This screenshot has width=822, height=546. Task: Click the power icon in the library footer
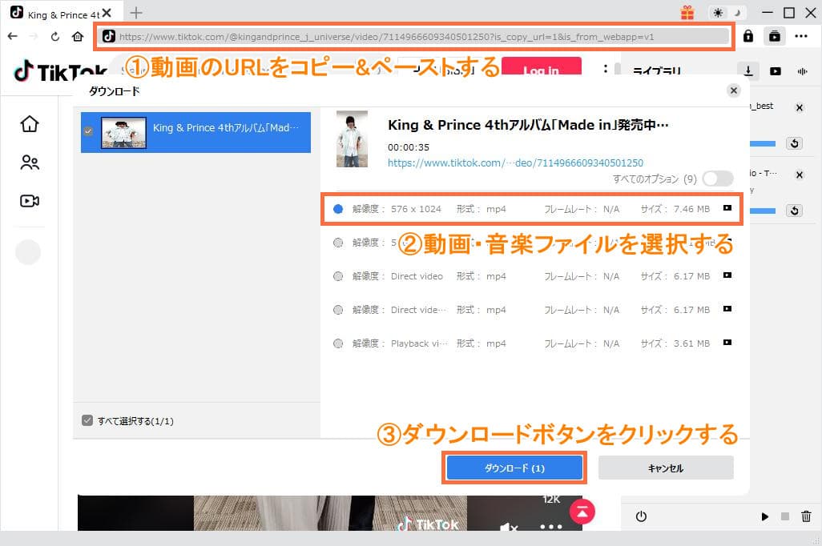pyautogui.click(x=641, y=516)
